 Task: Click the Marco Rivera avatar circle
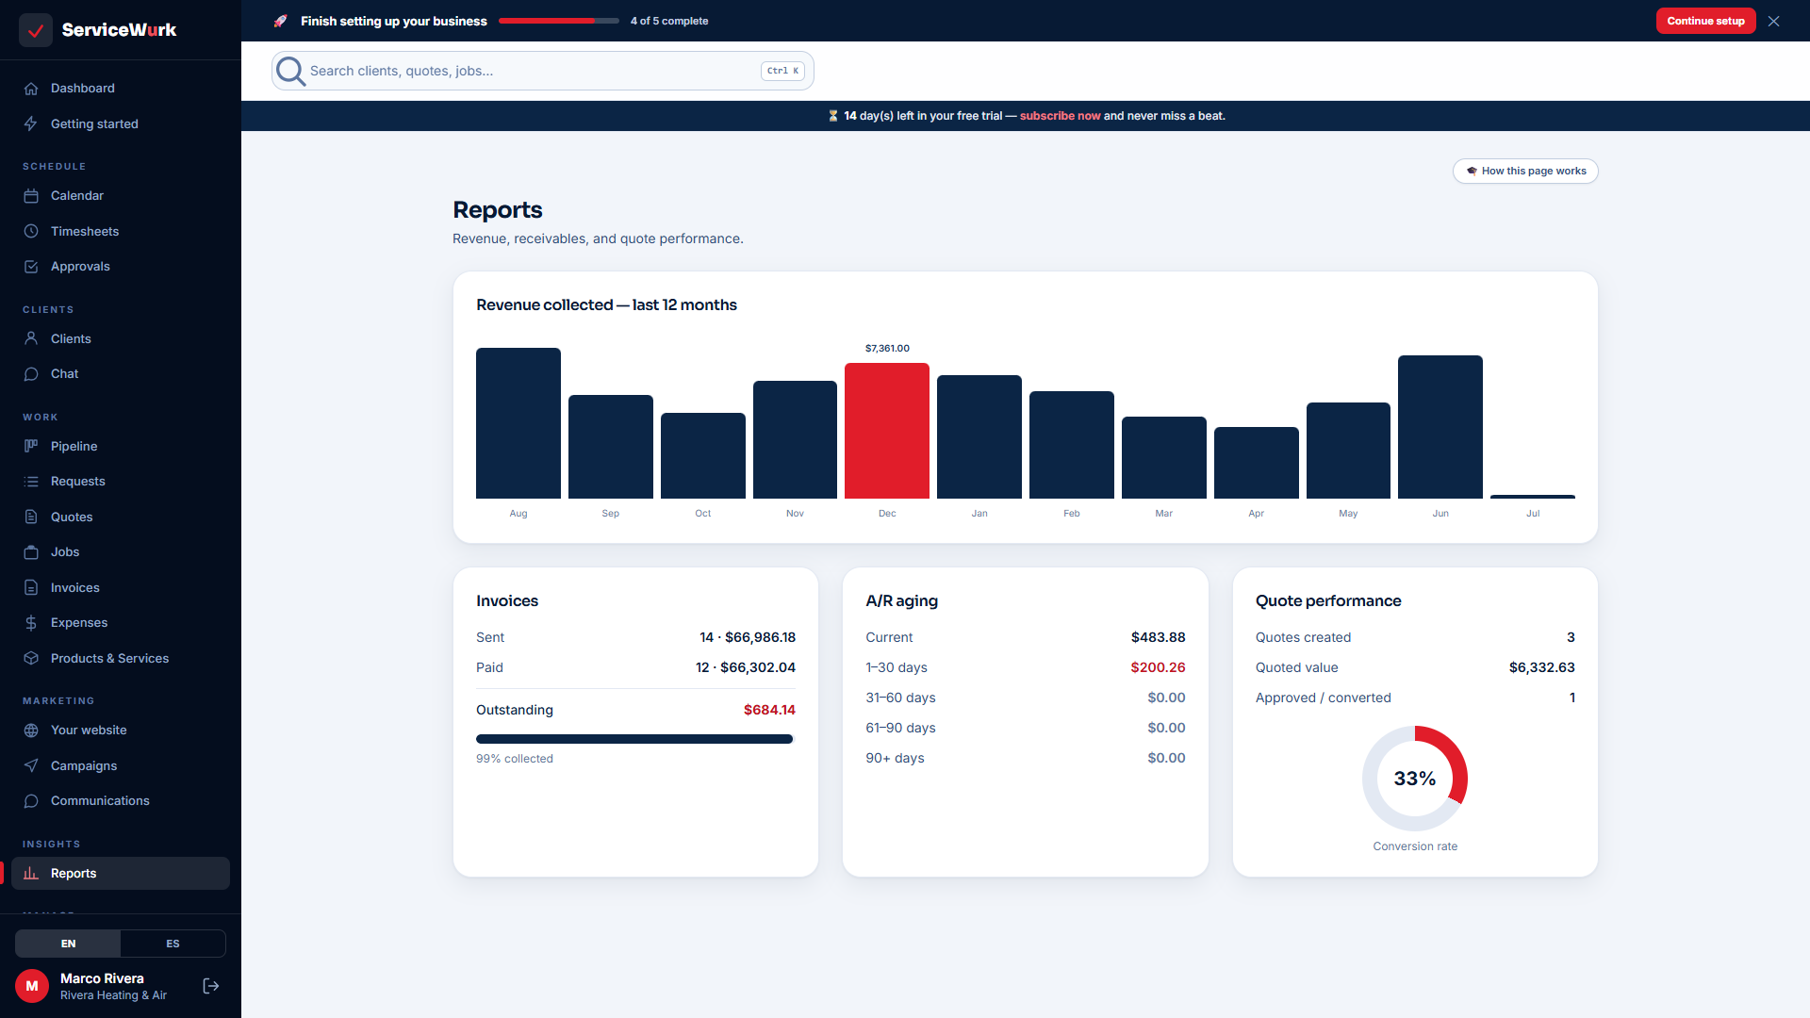point(32,986)
